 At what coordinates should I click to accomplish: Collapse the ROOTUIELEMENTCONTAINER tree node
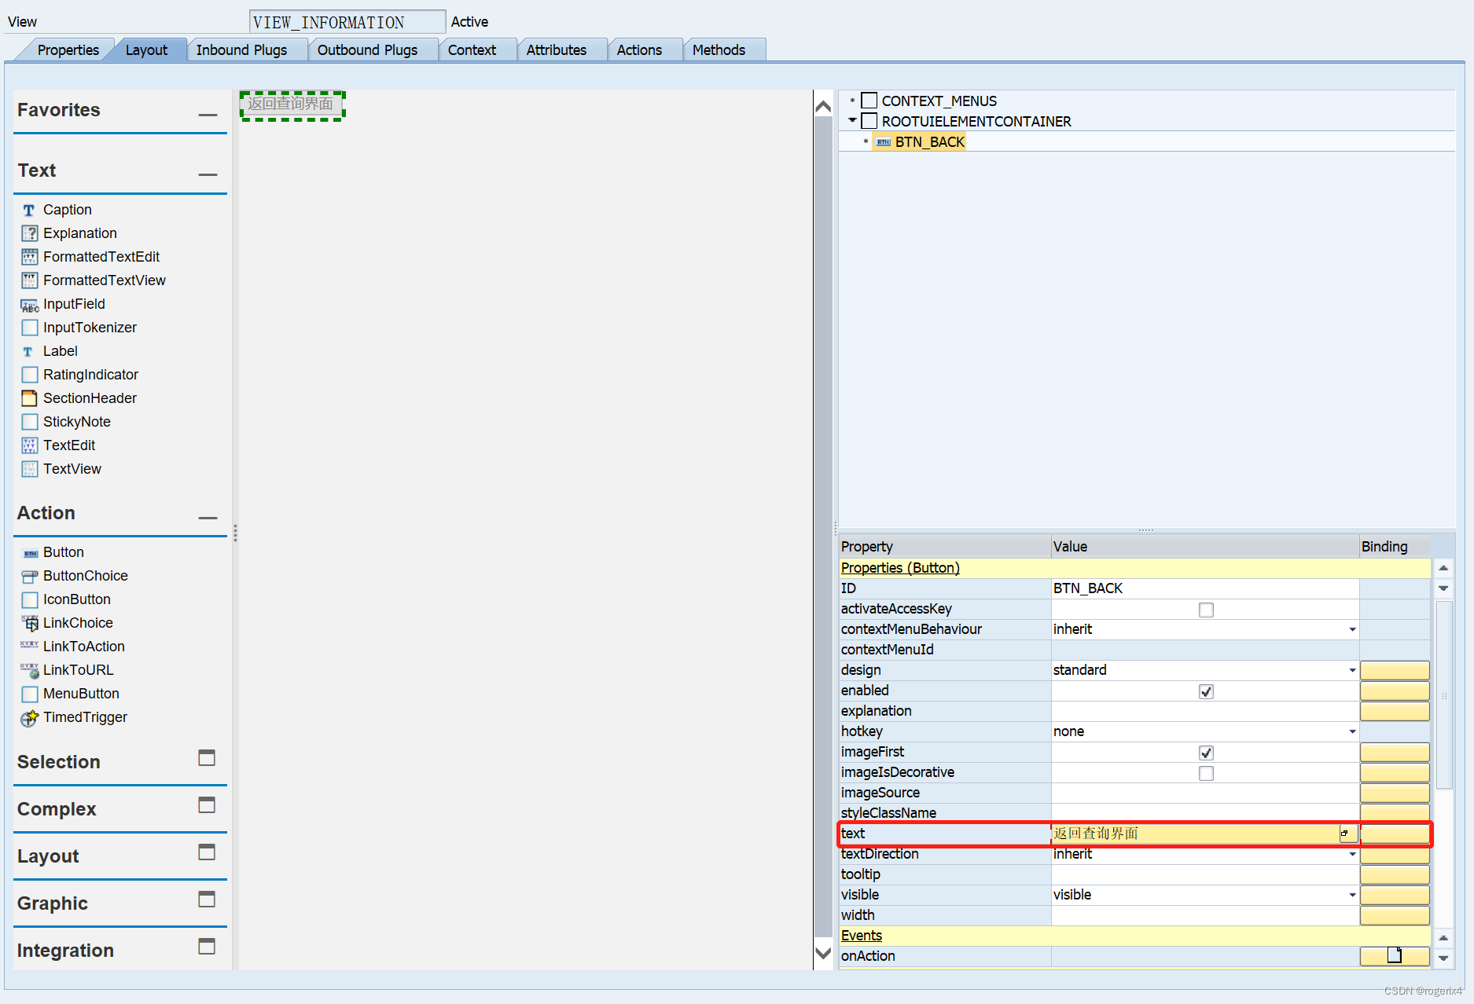pyautogui.click(x=852, y=121)
